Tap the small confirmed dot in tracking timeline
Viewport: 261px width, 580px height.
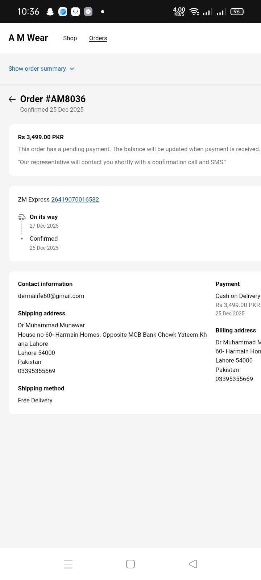22,239
